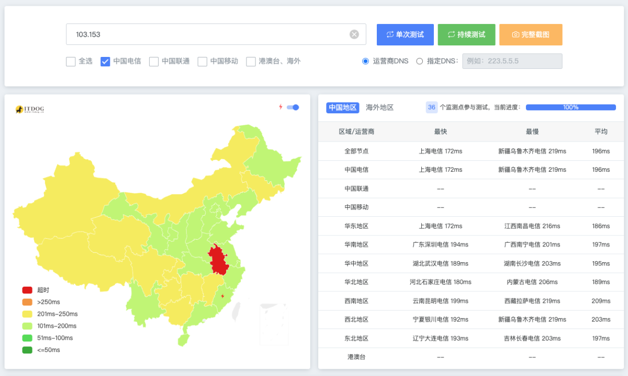The width and height of the screenshot is (628, 376).
Task: Open the 海外地区 tab
Action: tap(379, 108)
